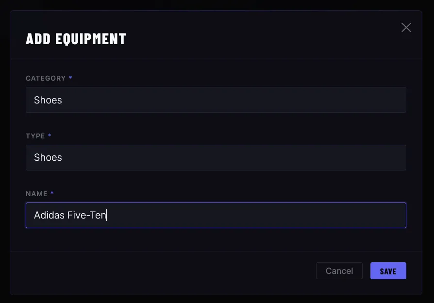Focus the Name field containing Adidas Five-Ten

point(216,215)
